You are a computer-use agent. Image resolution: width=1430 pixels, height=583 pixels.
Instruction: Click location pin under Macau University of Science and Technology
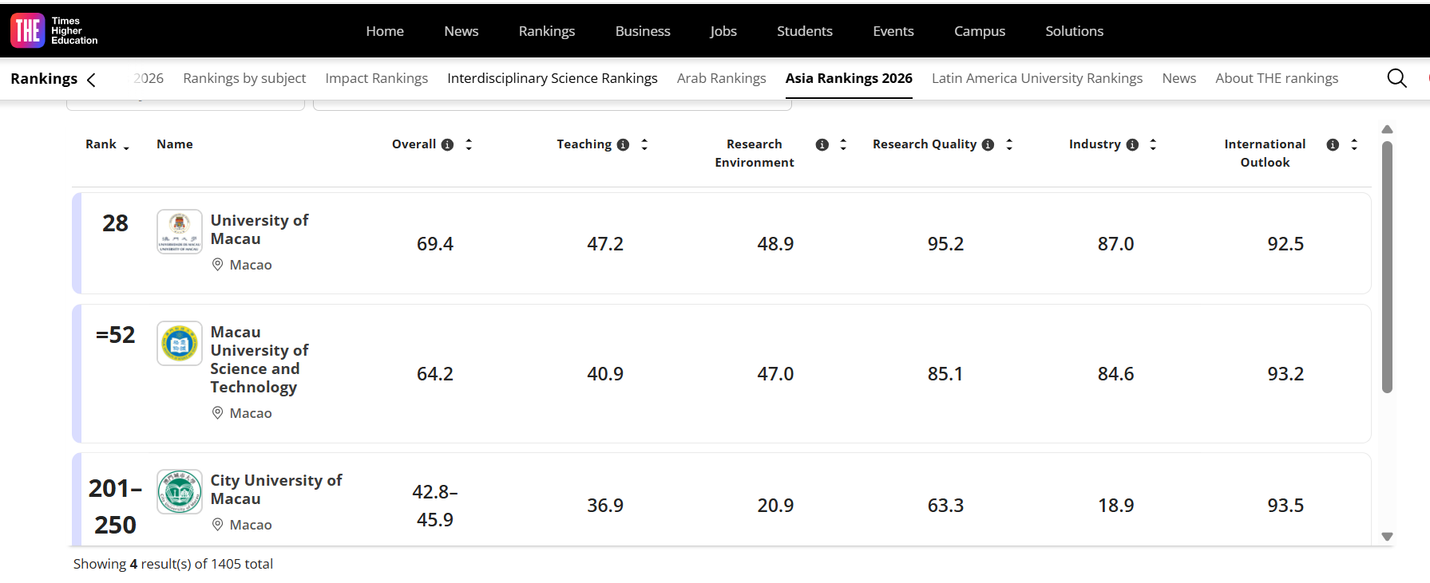pos(217,413)
